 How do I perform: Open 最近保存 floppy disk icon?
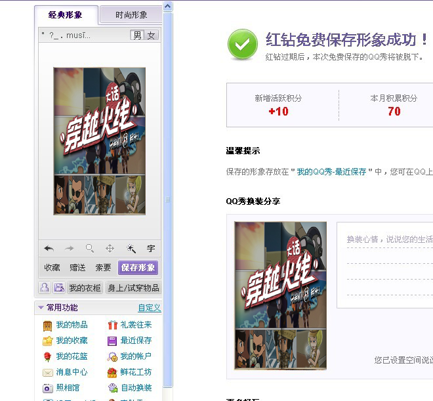(112, 341)
